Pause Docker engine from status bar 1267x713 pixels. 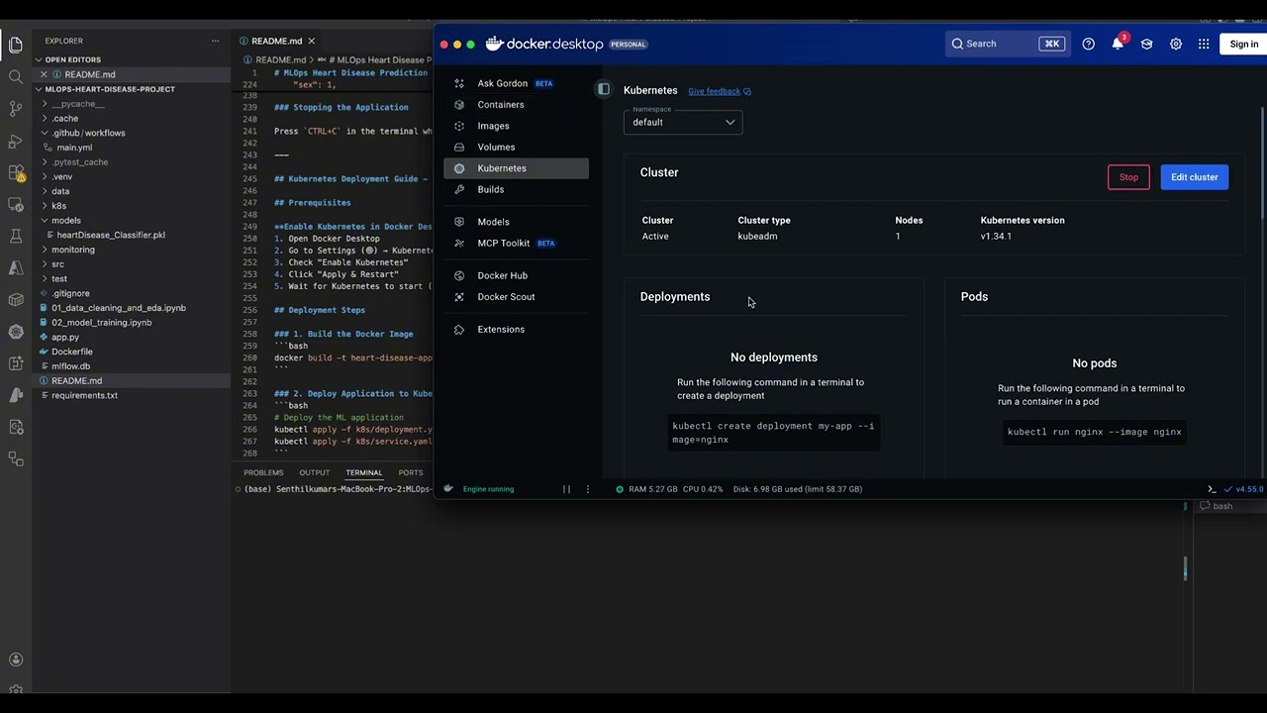tap(567, 489)
